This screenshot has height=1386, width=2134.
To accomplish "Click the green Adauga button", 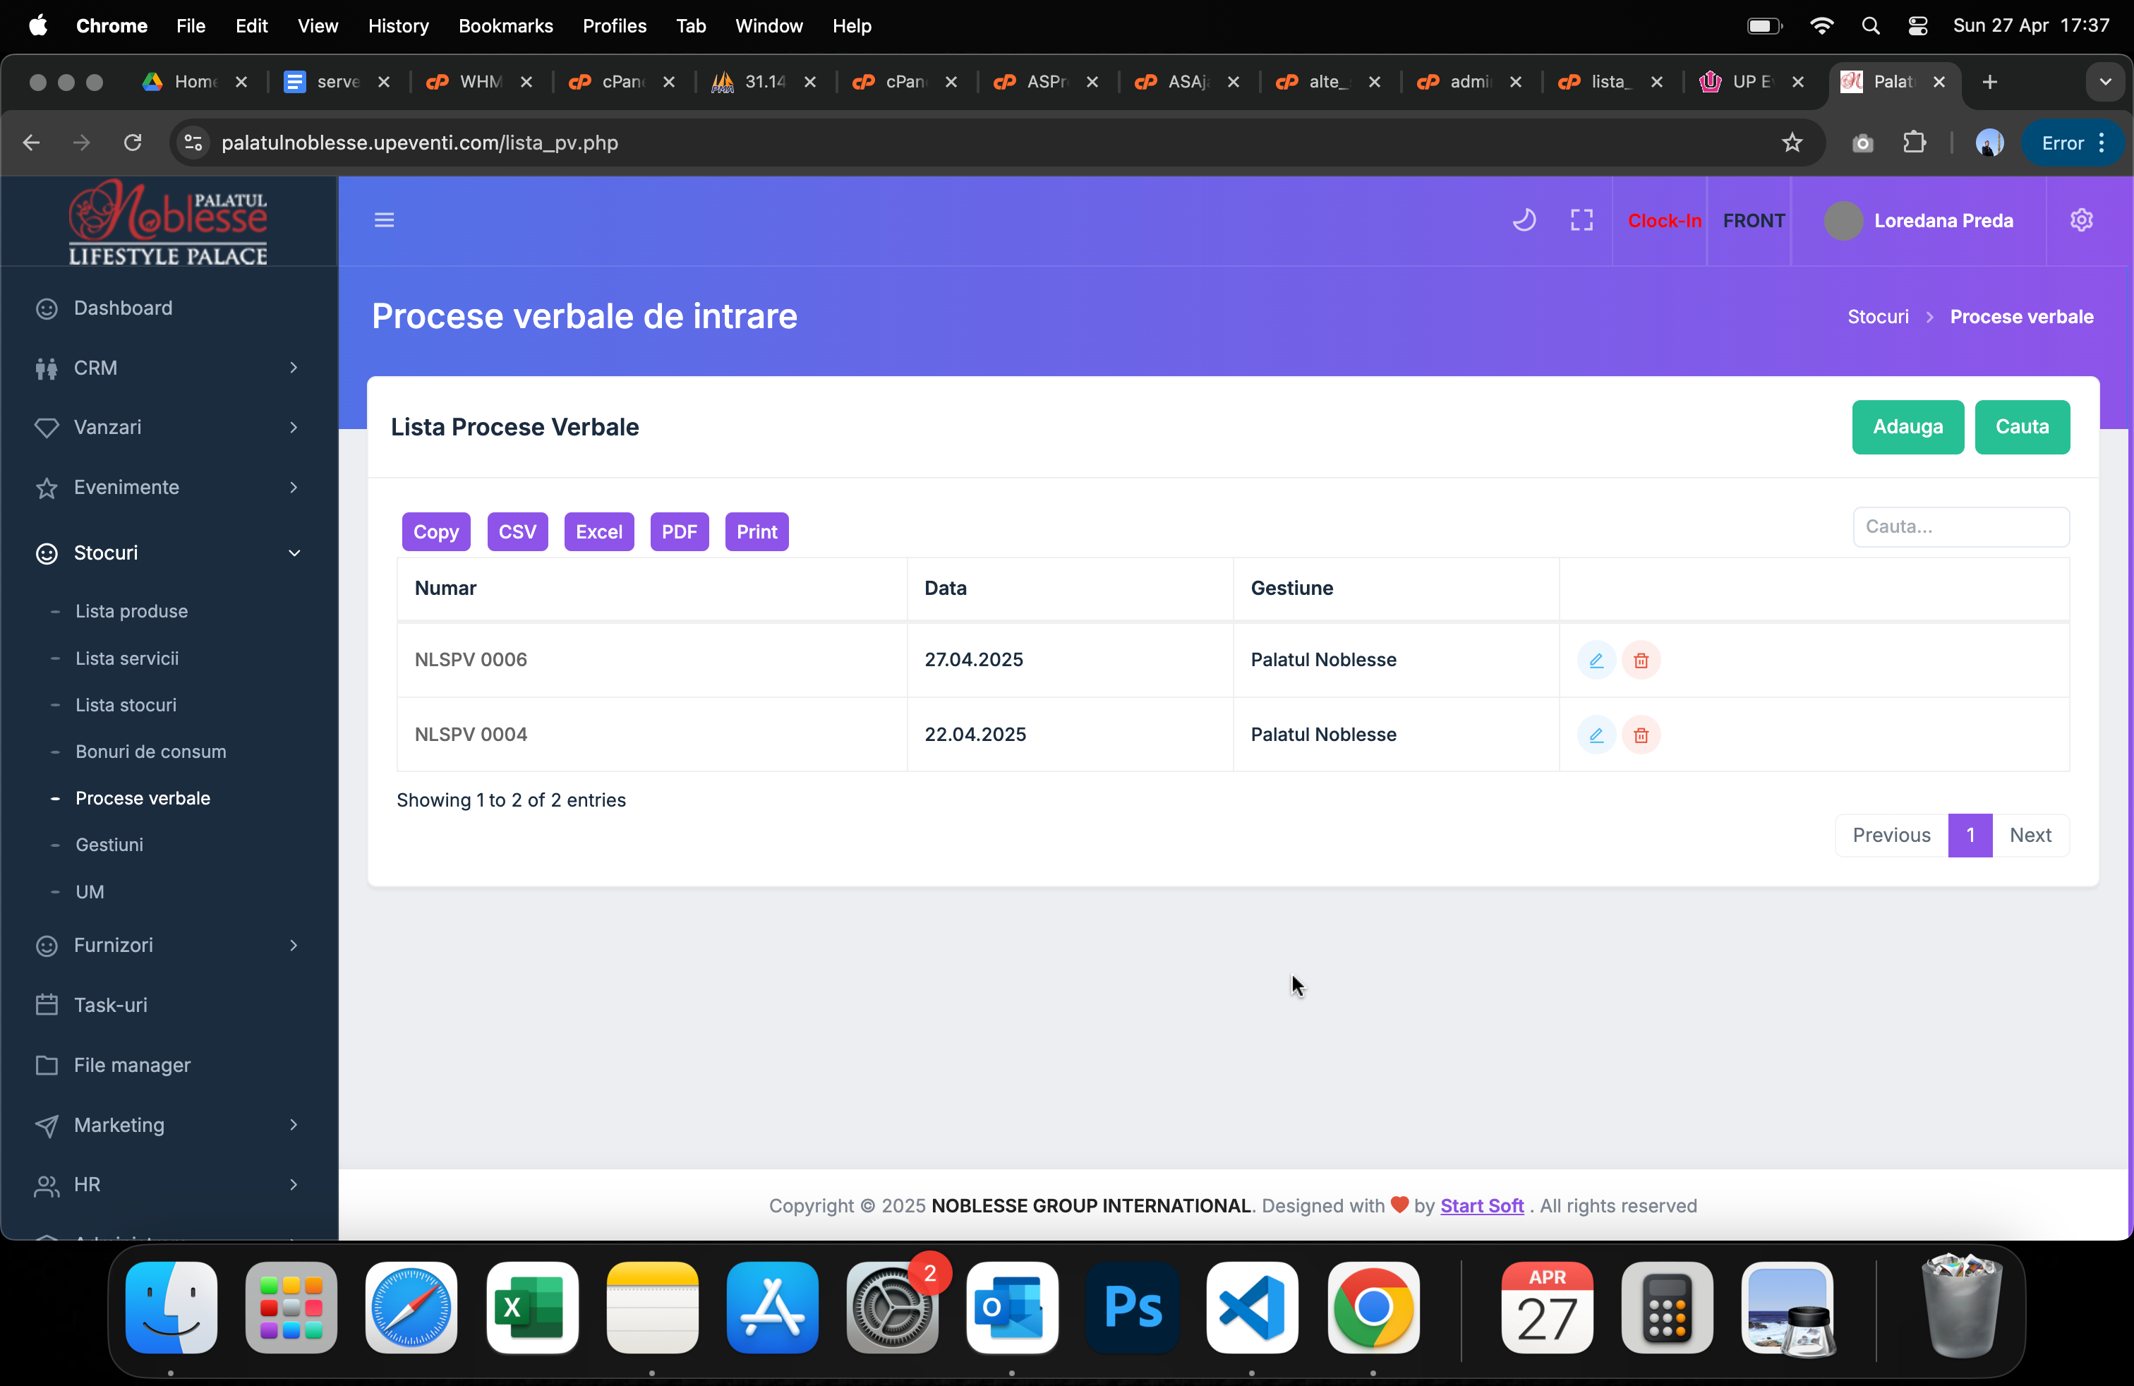I will tap(1907, 427).
